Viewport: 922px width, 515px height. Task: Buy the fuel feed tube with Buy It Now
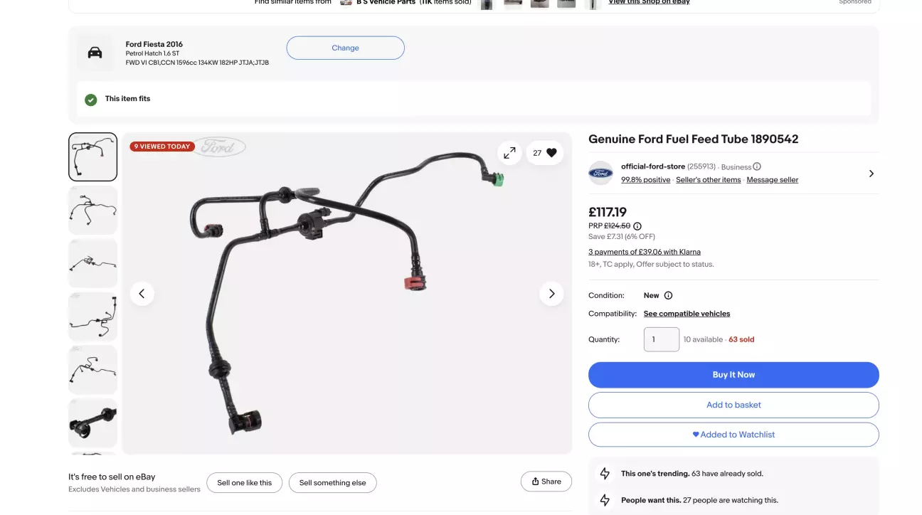(733, 375)
